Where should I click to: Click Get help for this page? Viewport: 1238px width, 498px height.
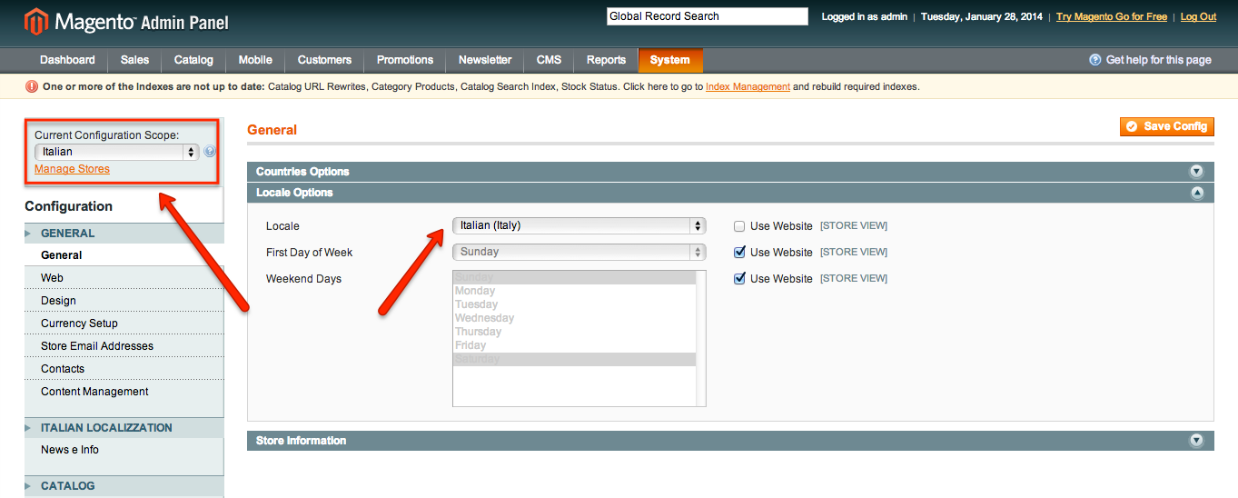1158,60
